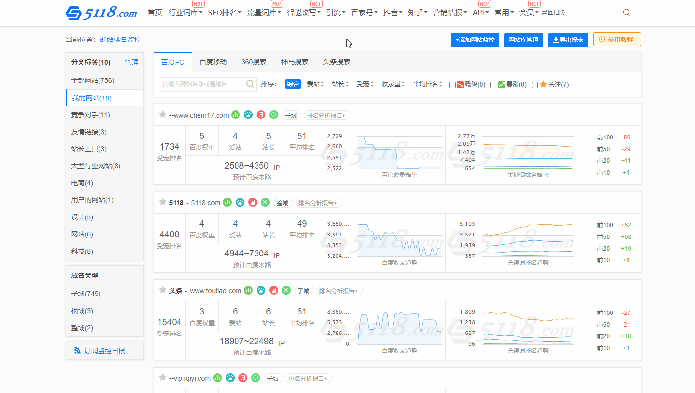Open green search icon for 5118.com
This screenshot has width=695, height=393.
(x=265, y=202)
